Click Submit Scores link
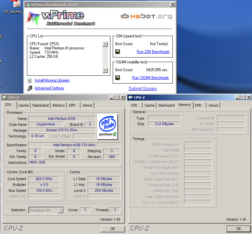Screen dimensions: 252x234 (143, 89)
